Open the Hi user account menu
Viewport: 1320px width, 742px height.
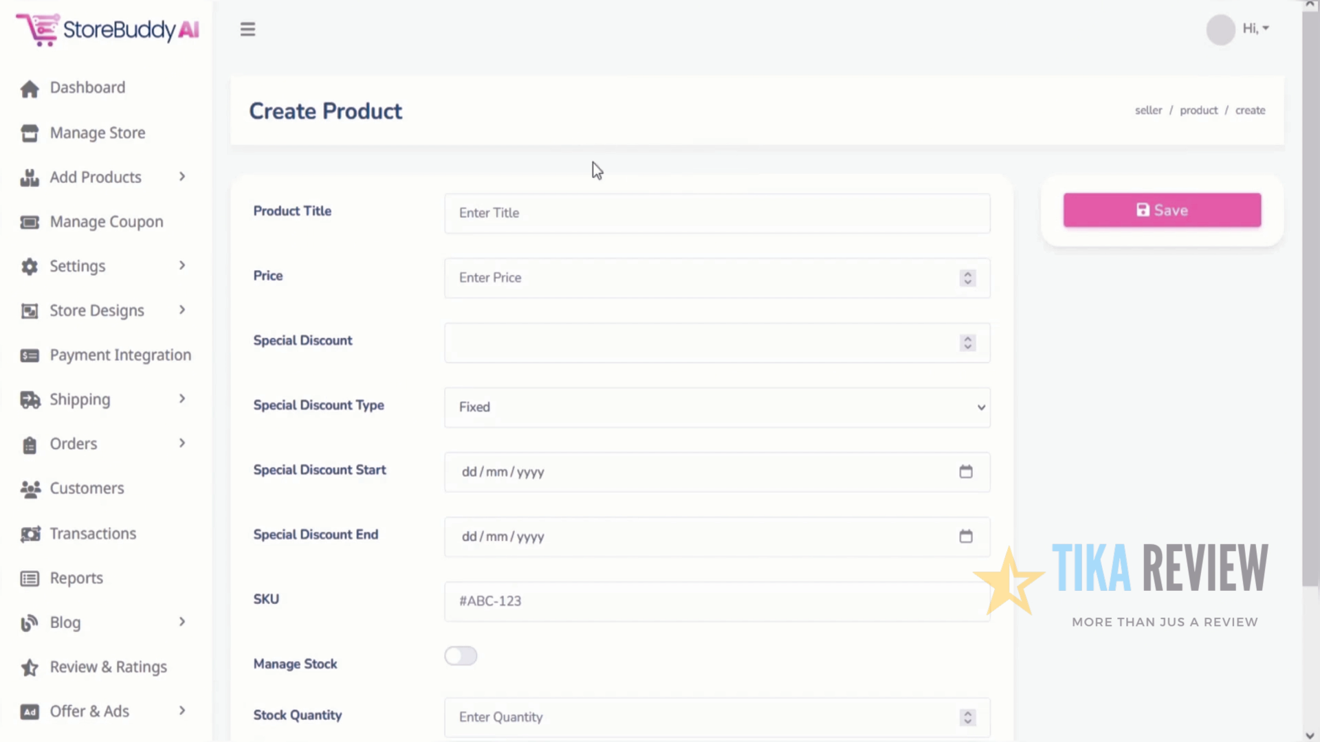pyautogui.click(x=1255, y=28)
